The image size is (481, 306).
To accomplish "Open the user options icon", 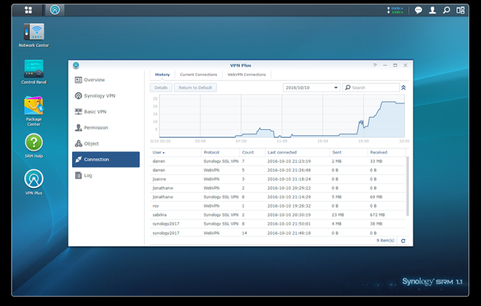I will pyautogui.click(x=432, y=10).
